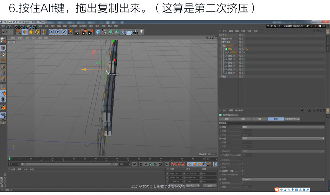The height and width of the screenshot is (195, 330).
Task: Render to active view clapperboard icon
Action: (x=77, y=32)
